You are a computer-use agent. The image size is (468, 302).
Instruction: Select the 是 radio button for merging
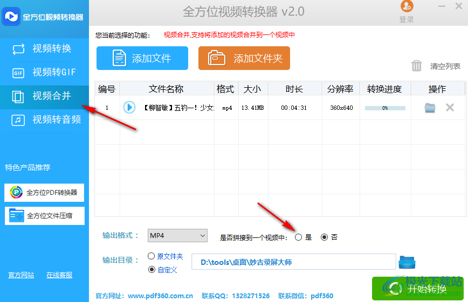pos(298,237)
